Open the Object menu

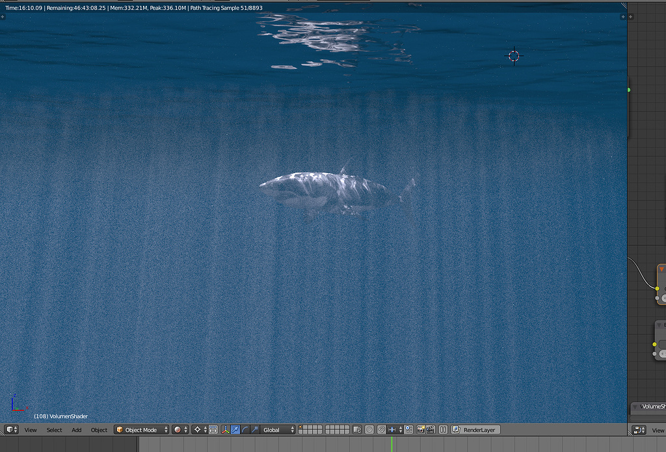coord(99,430)
